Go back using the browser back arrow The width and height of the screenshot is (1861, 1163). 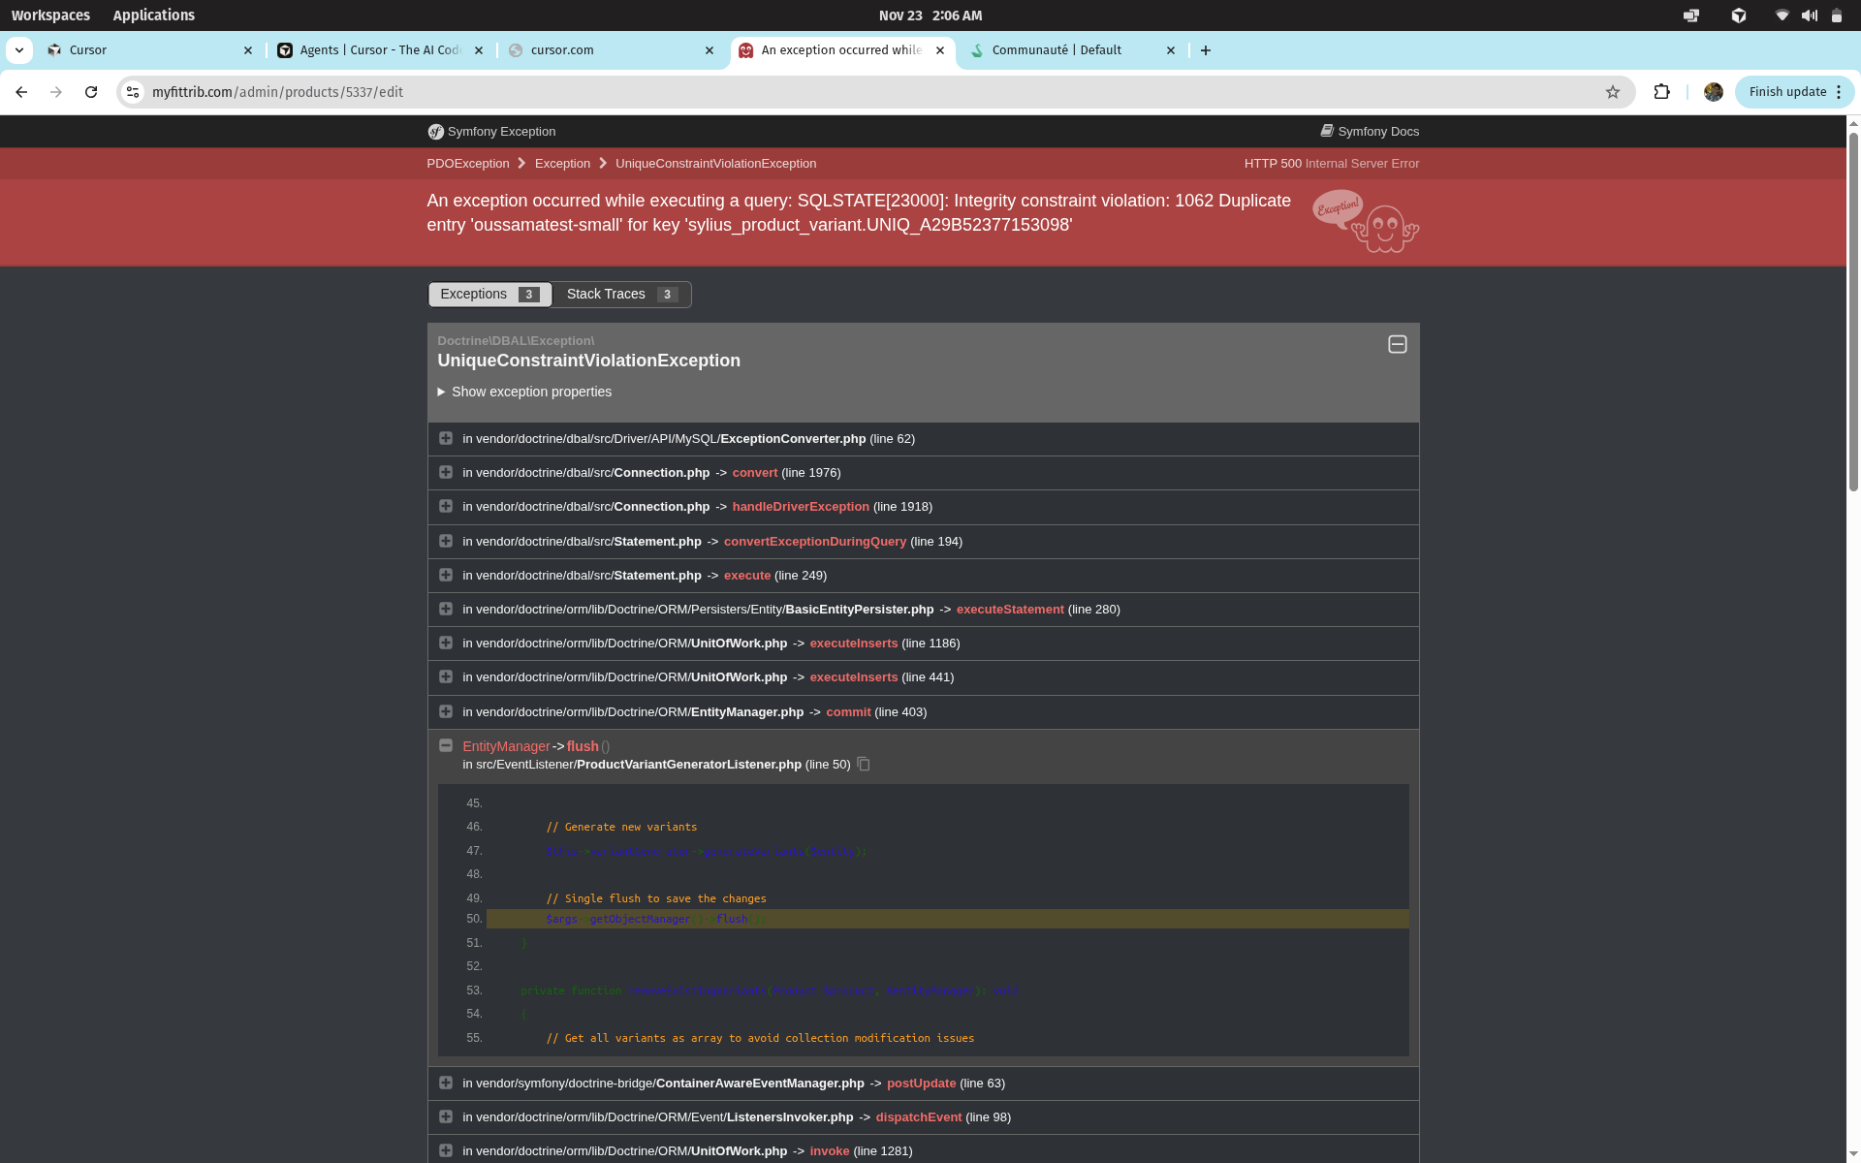pyautogui.click(x=21, y=92)
